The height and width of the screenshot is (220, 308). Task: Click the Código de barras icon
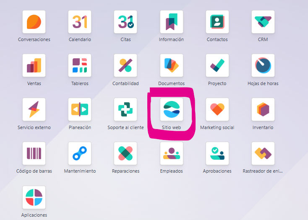(34, 153)
